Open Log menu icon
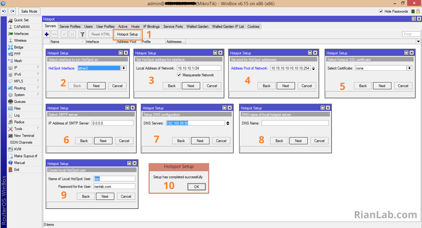Screen dimensions: 422x228 pyautogui.click(x=11, y=115)
